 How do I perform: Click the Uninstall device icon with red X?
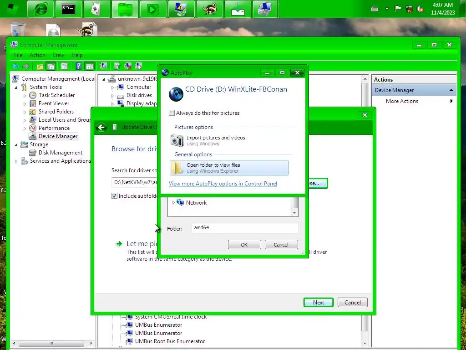[128, 66]
